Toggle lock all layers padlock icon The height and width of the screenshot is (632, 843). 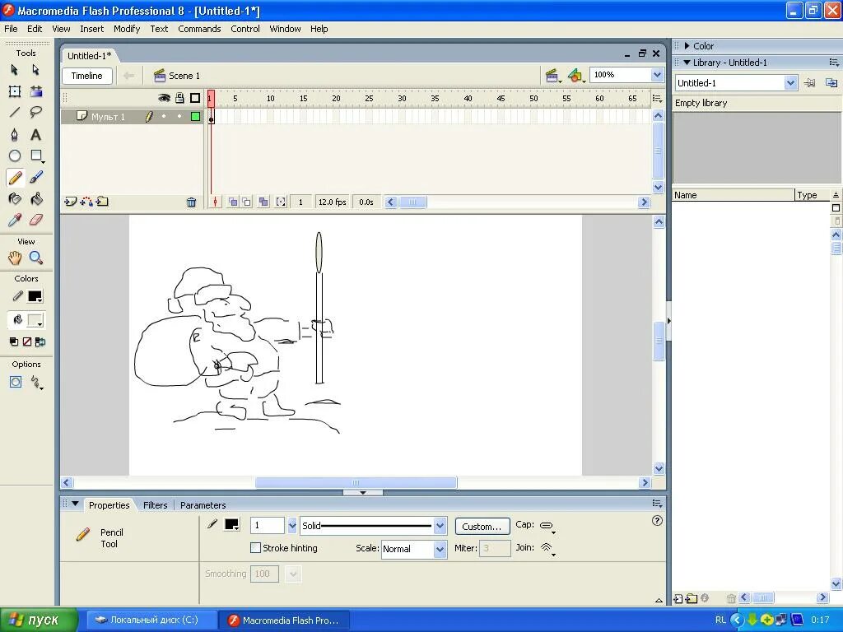click(x=179, y=98)
